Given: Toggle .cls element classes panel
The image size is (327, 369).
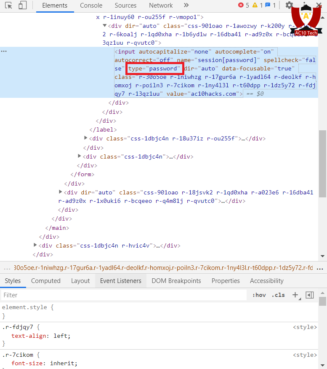Looking at the screenshot, I should (278, 295).
